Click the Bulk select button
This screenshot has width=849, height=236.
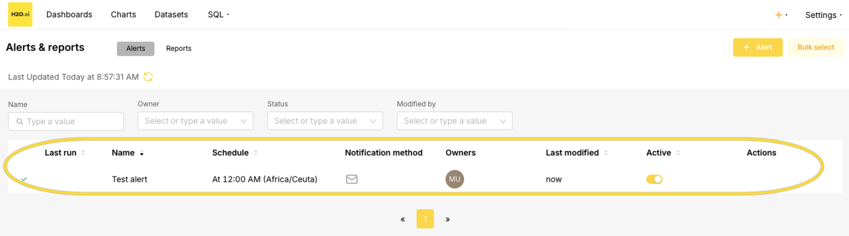point(815,47)
